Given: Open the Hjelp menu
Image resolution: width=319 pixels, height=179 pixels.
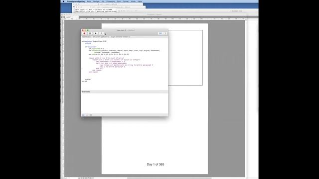Looking at the screenshot, I should click(140, 1).
